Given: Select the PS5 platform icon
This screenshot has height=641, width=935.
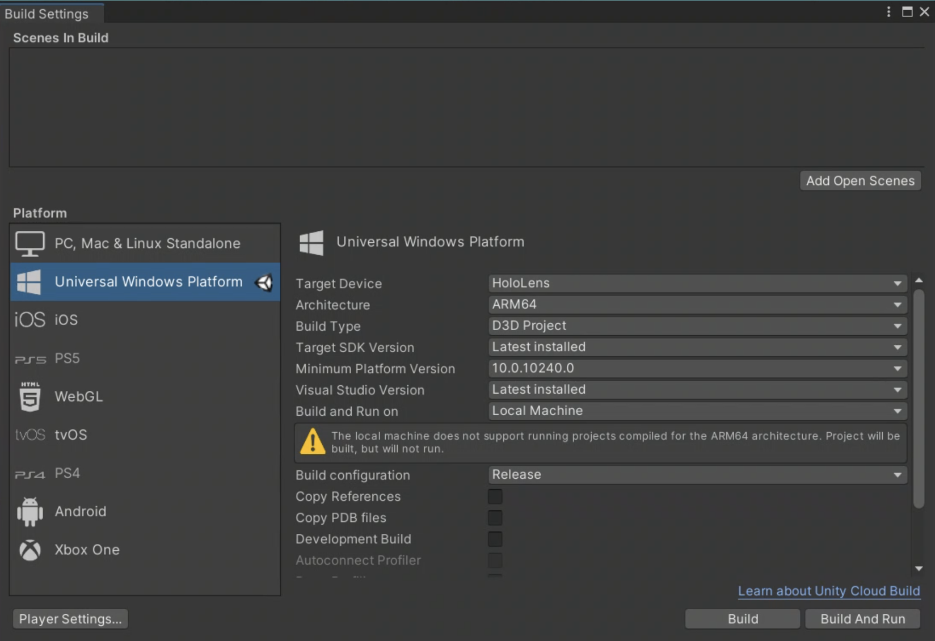Looking at the screenshot, I should click(30, 359).
